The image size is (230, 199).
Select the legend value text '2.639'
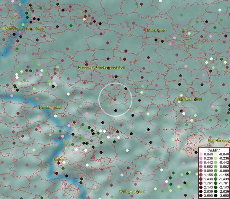tap(208, 191)
